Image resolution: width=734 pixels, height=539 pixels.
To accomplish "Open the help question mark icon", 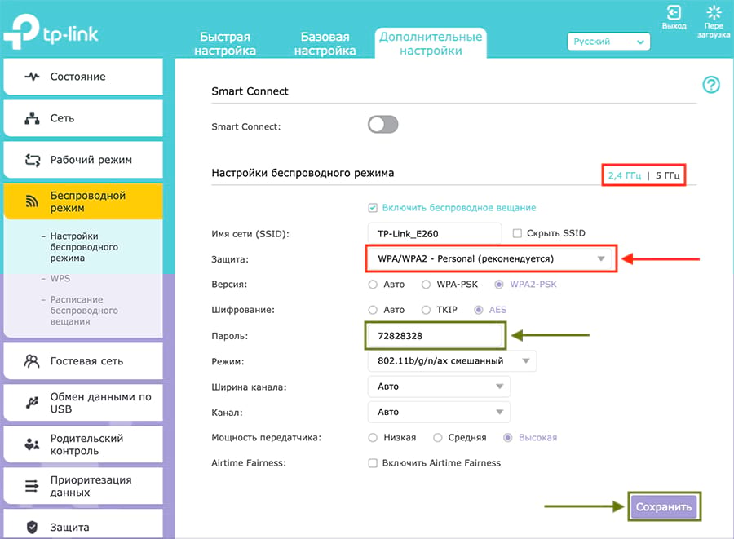I will click(711, 85).
